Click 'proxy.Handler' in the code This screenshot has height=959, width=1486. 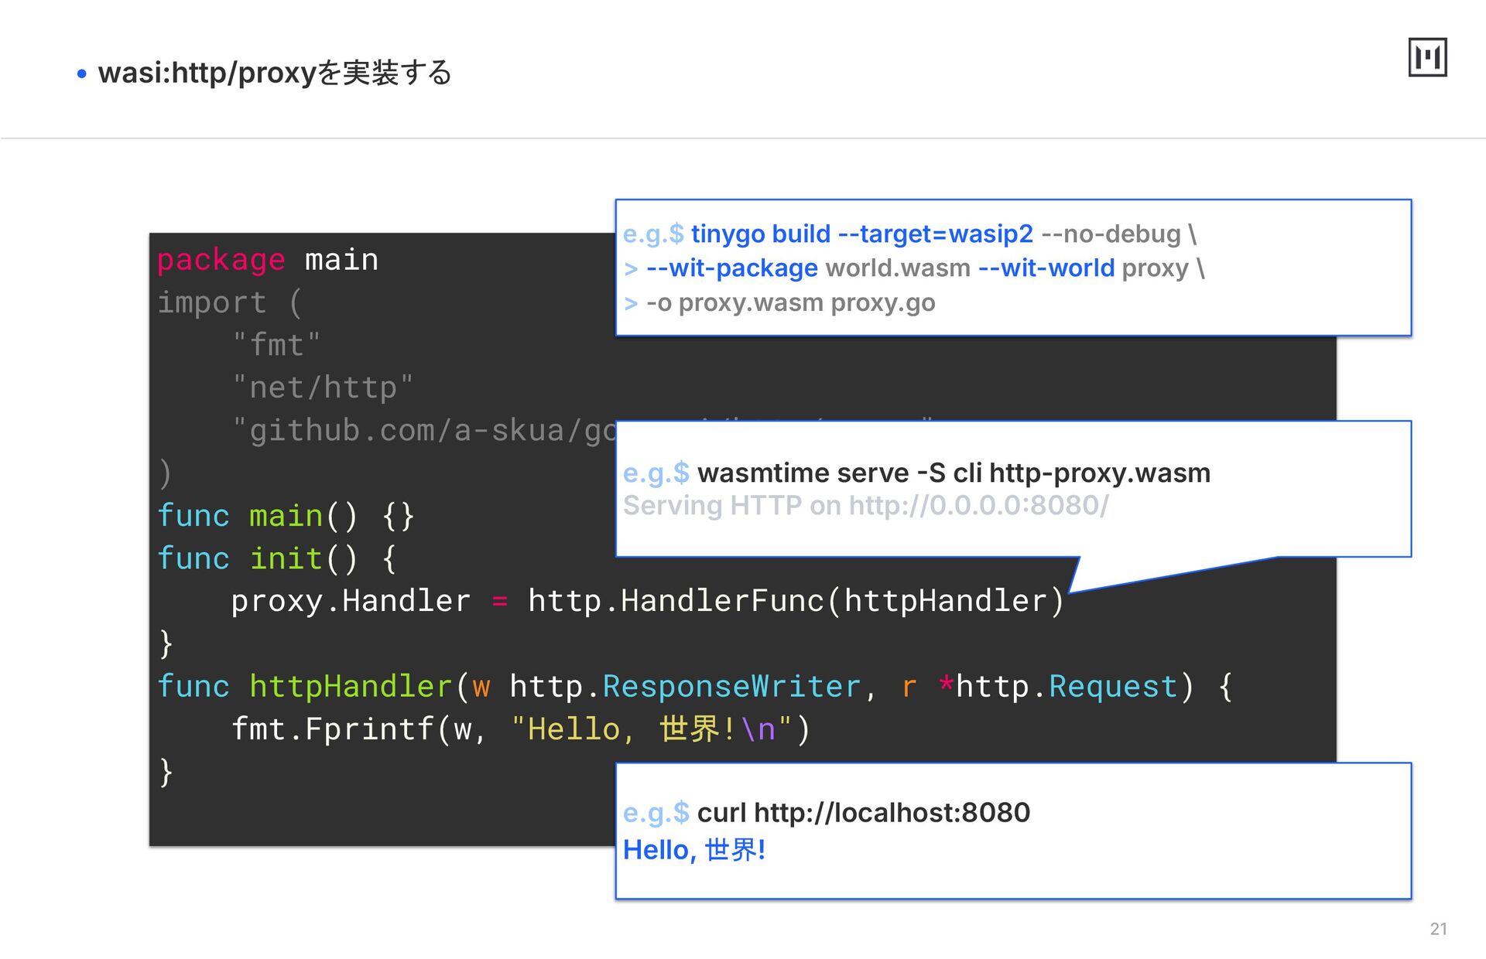350,601
